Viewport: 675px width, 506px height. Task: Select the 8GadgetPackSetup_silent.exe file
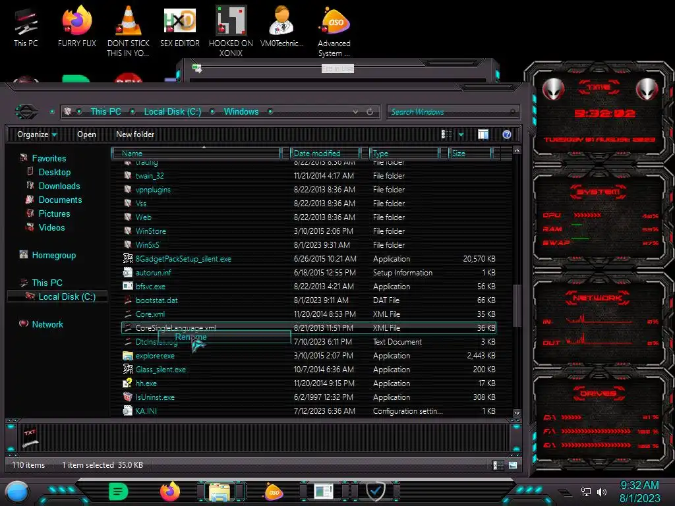[x=183, y=259]
